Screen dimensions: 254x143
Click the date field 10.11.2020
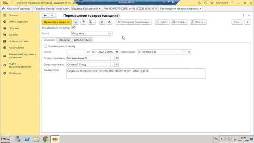[103, 52]
